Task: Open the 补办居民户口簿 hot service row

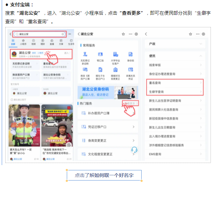Action: point(108,113)
